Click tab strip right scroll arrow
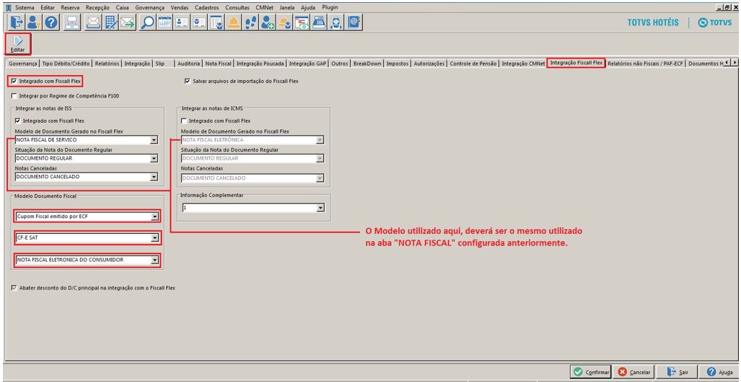This screenshot has width=741, height=382. (x=735, y=62)
